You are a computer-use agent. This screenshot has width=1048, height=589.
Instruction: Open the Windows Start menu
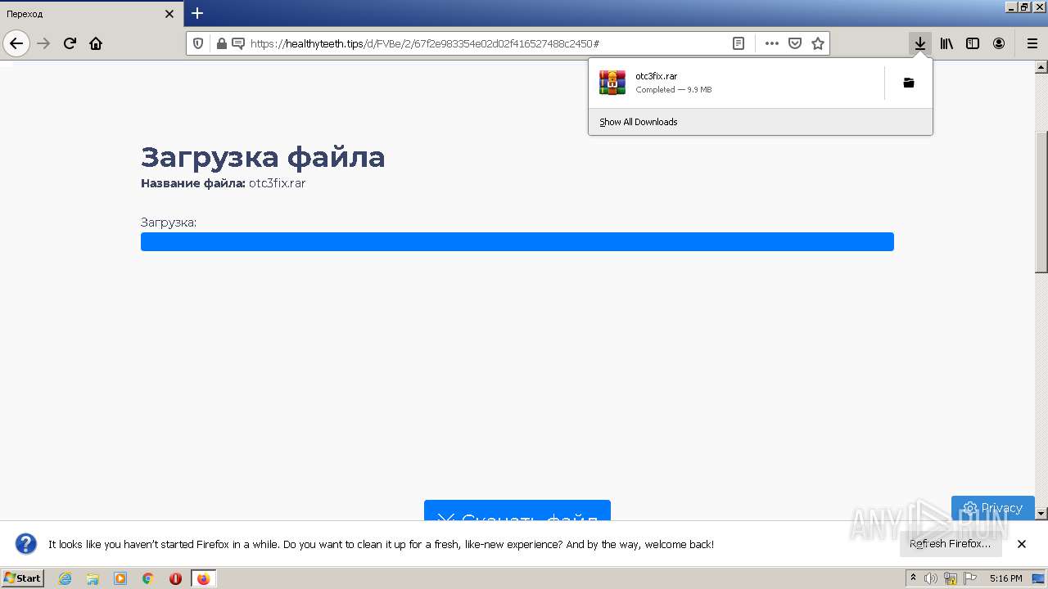(x=23, y=578)
